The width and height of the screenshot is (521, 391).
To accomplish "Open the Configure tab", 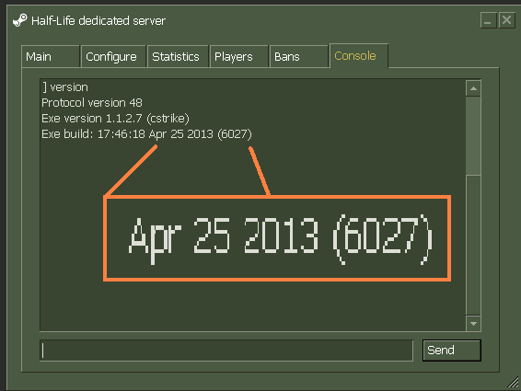I will (x=113, y=56).
